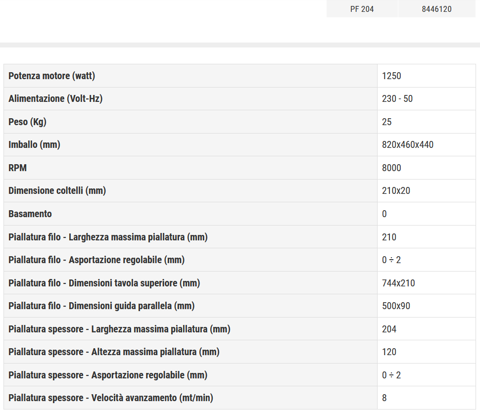Click Piallatura filo Larghezza massima piallatura label
This screenshot has width=480, height=413.
point(108,237)
